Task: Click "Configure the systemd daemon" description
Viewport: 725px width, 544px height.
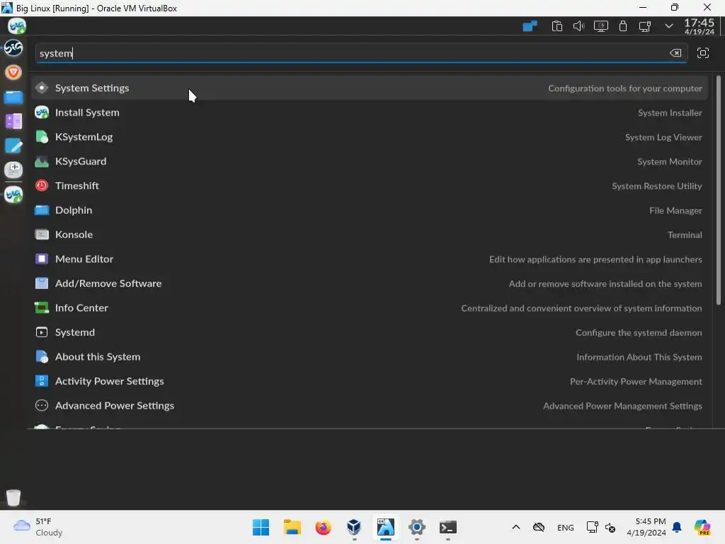Action: (639, 333)
